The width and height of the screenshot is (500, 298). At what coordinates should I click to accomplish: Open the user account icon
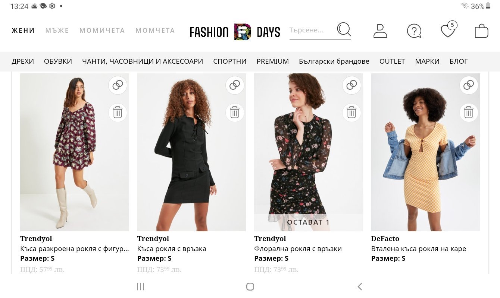coord(380,31)
